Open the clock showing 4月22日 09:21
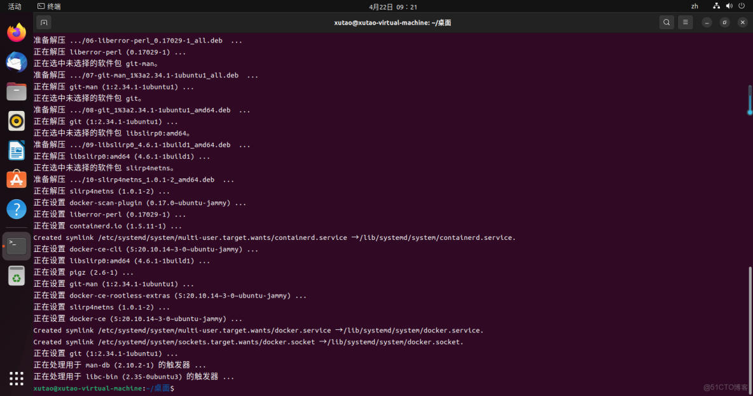Screen dimensions: 753x396 pos(393,7)
